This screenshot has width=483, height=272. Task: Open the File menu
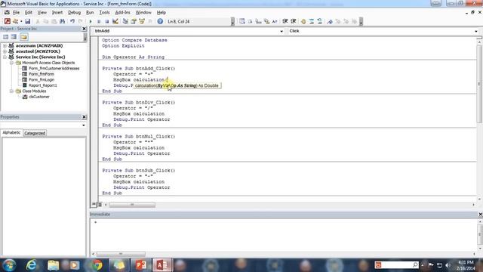point(16,12)
